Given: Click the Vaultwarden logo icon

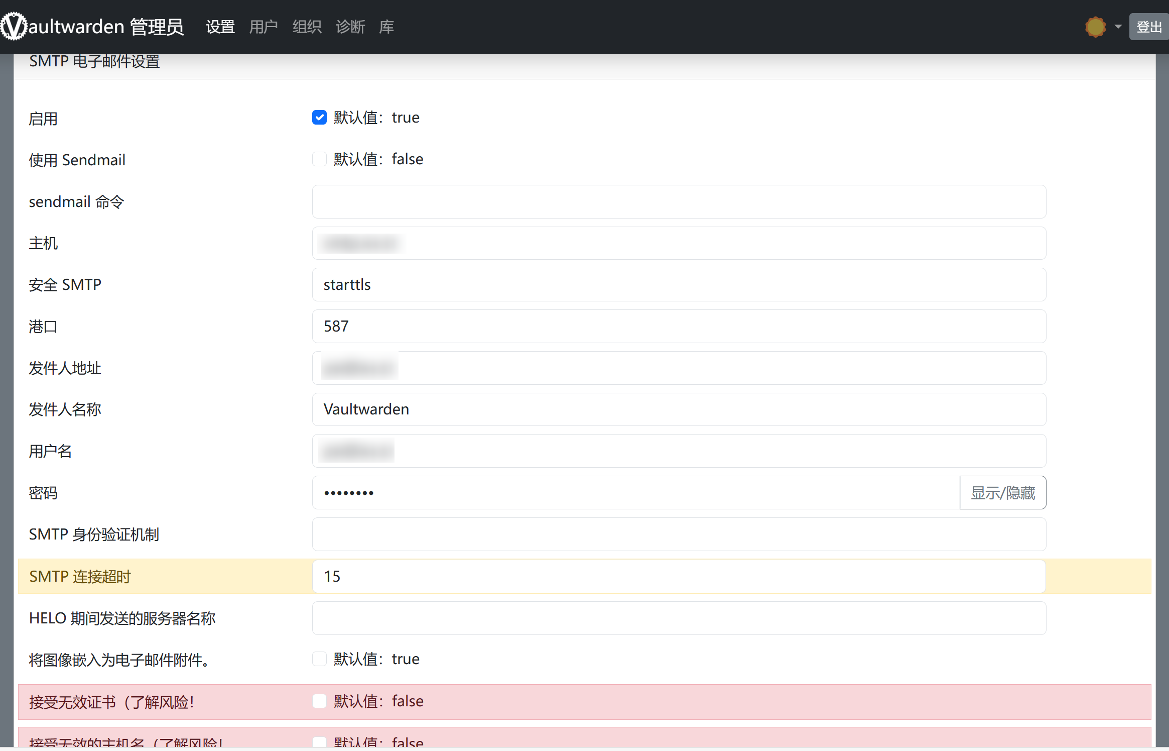Looking at the screenshot, I should (13, 26).
